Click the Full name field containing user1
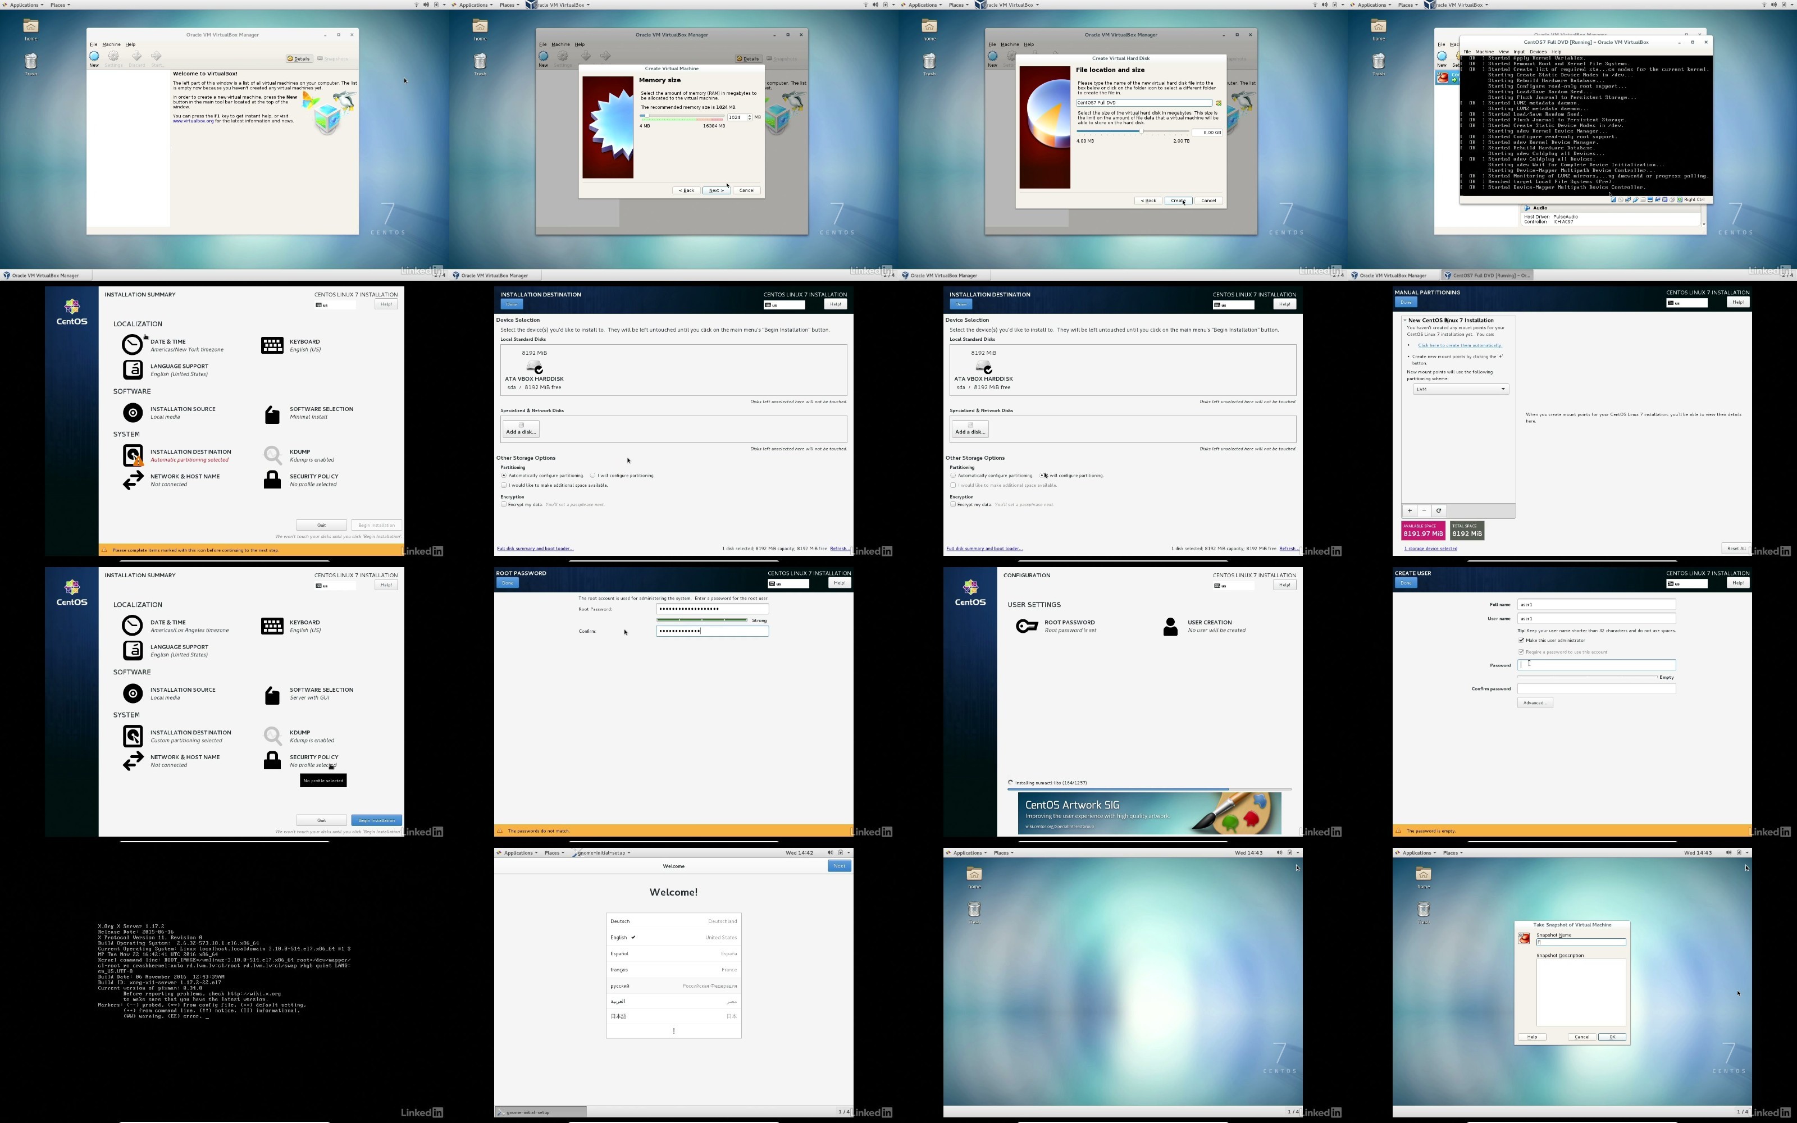 tap(1597, 605)
